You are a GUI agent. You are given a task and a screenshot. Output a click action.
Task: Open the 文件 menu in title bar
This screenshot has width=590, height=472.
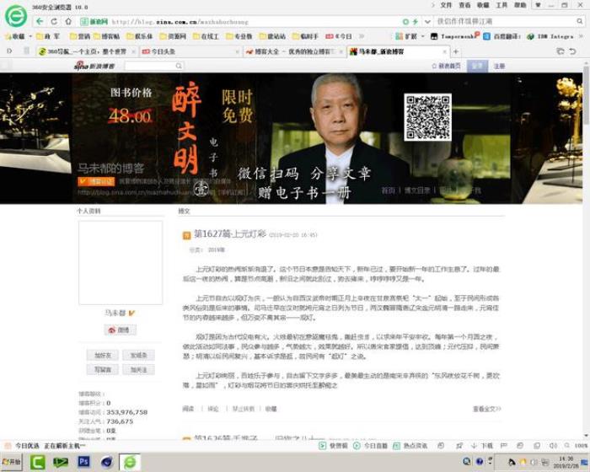(x=446, y=5)
